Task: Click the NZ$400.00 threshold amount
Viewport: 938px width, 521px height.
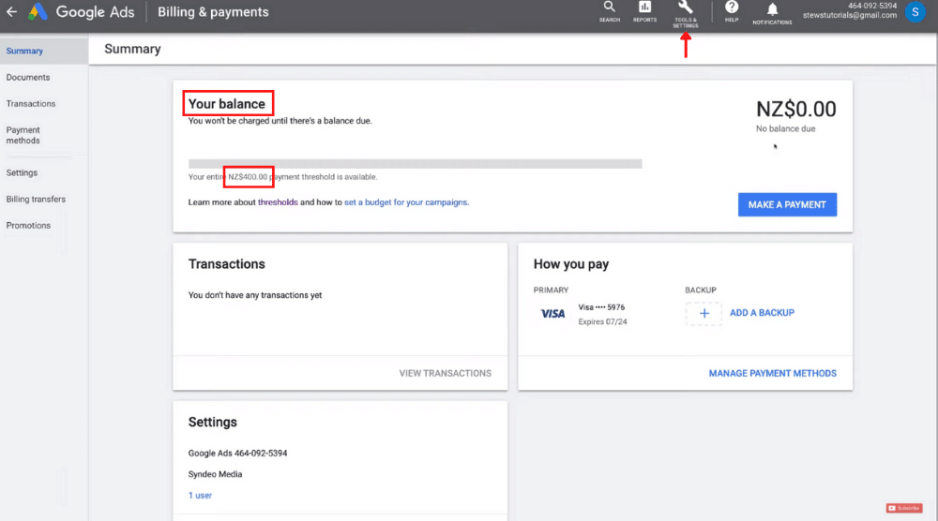Action: 248,177
